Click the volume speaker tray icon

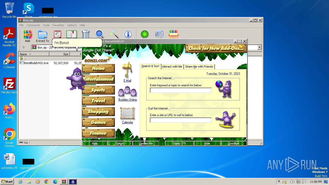click(292, 182)
